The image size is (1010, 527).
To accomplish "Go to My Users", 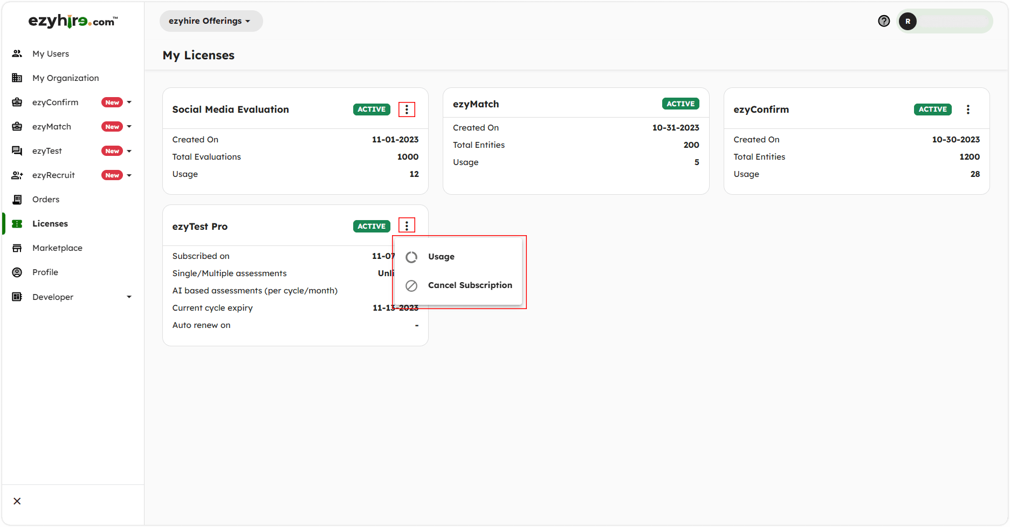I will tap(51, 53).
